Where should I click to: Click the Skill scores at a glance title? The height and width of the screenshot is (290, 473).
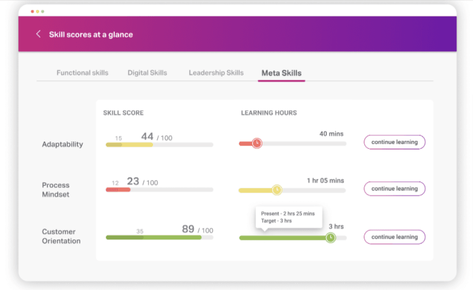coord(91,34)
